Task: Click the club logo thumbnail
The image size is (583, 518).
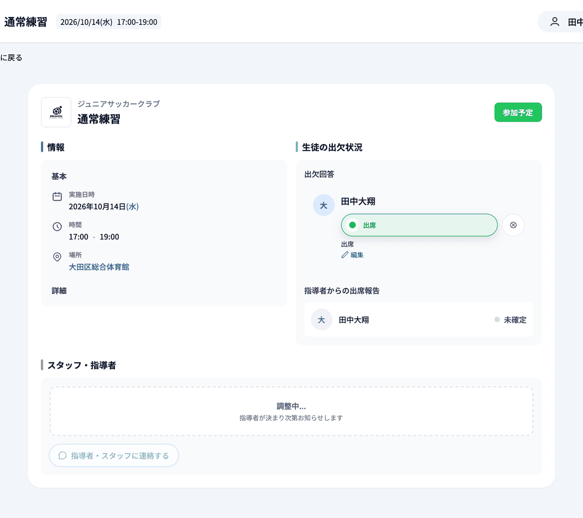Action: point(56,112)
